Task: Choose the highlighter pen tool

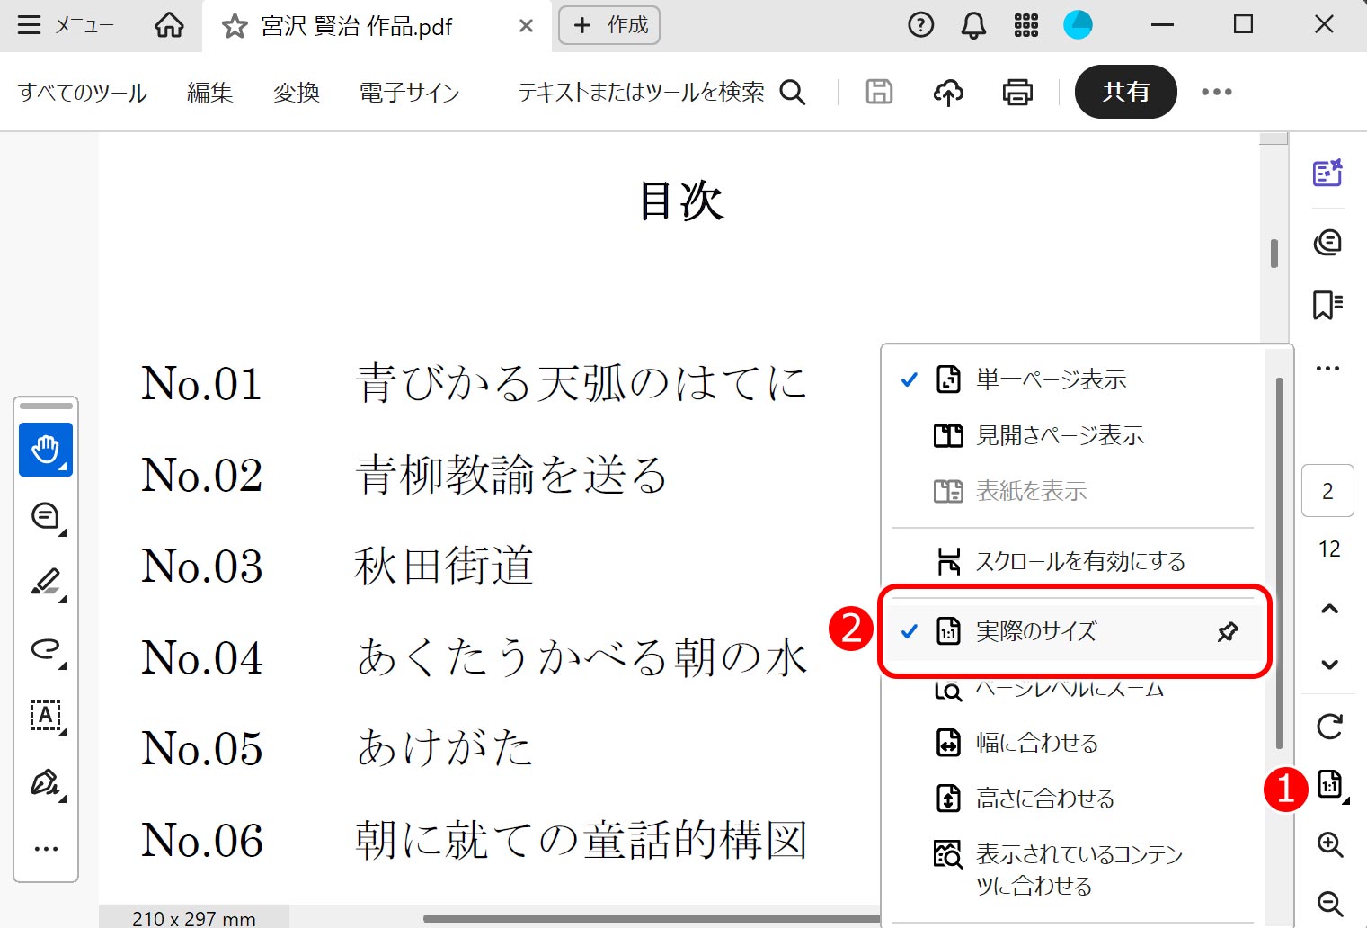Action: coord(45,582)
